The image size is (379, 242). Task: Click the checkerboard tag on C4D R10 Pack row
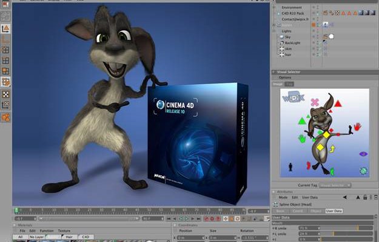pos(337,13)
